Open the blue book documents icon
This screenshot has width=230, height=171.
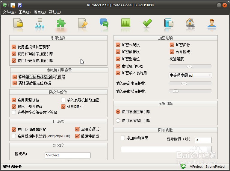click(x=169, y=23)
